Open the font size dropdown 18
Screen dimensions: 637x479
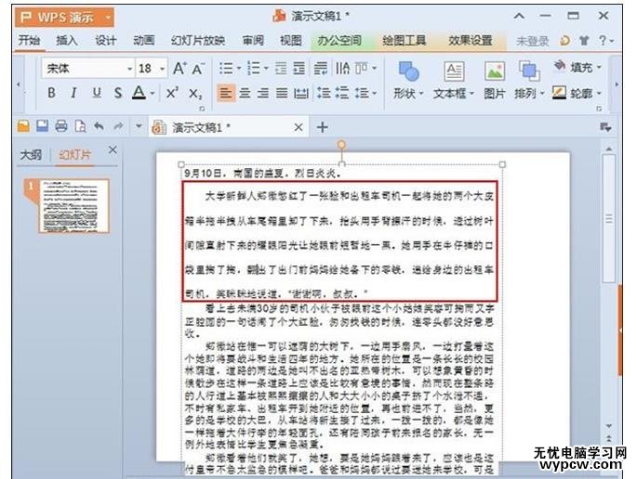pos(163,69)
